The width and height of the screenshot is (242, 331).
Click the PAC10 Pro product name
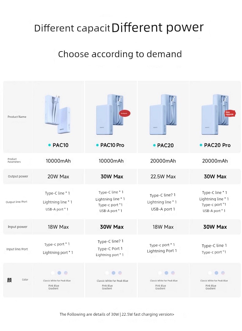pyautogui.click(x=112, y=145)
